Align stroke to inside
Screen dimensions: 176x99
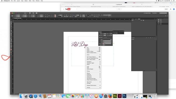105,37
